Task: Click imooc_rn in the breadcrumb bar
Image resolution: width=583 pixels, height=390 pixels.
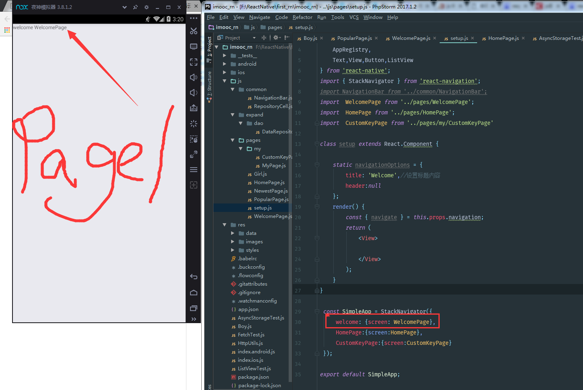Action: pyautogui.click(x=223, y=27)
